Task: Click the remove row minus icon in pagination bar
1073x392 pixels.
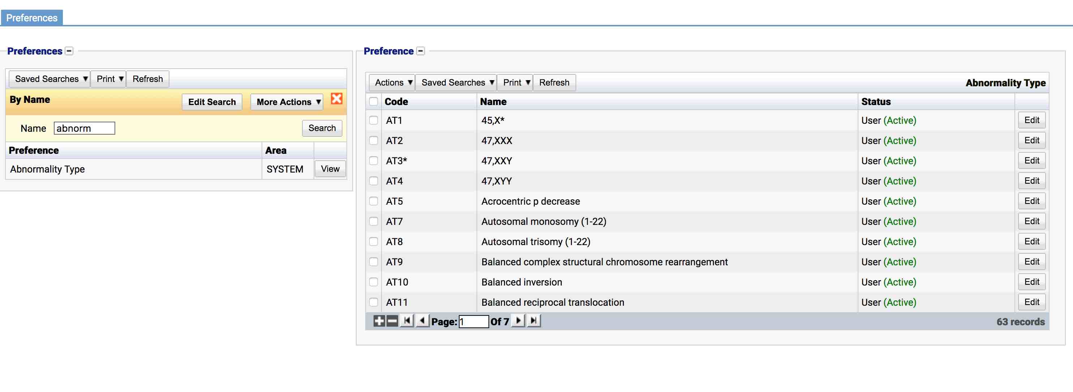Action: 392,321
